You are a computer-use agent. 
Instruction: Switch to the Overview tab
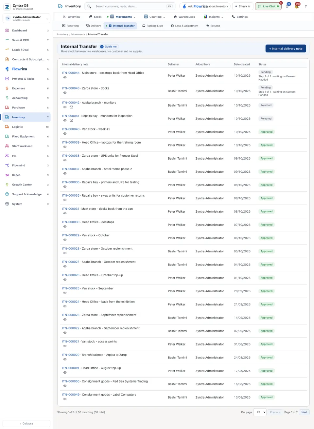pyautogui.click(x=72, y=17)
